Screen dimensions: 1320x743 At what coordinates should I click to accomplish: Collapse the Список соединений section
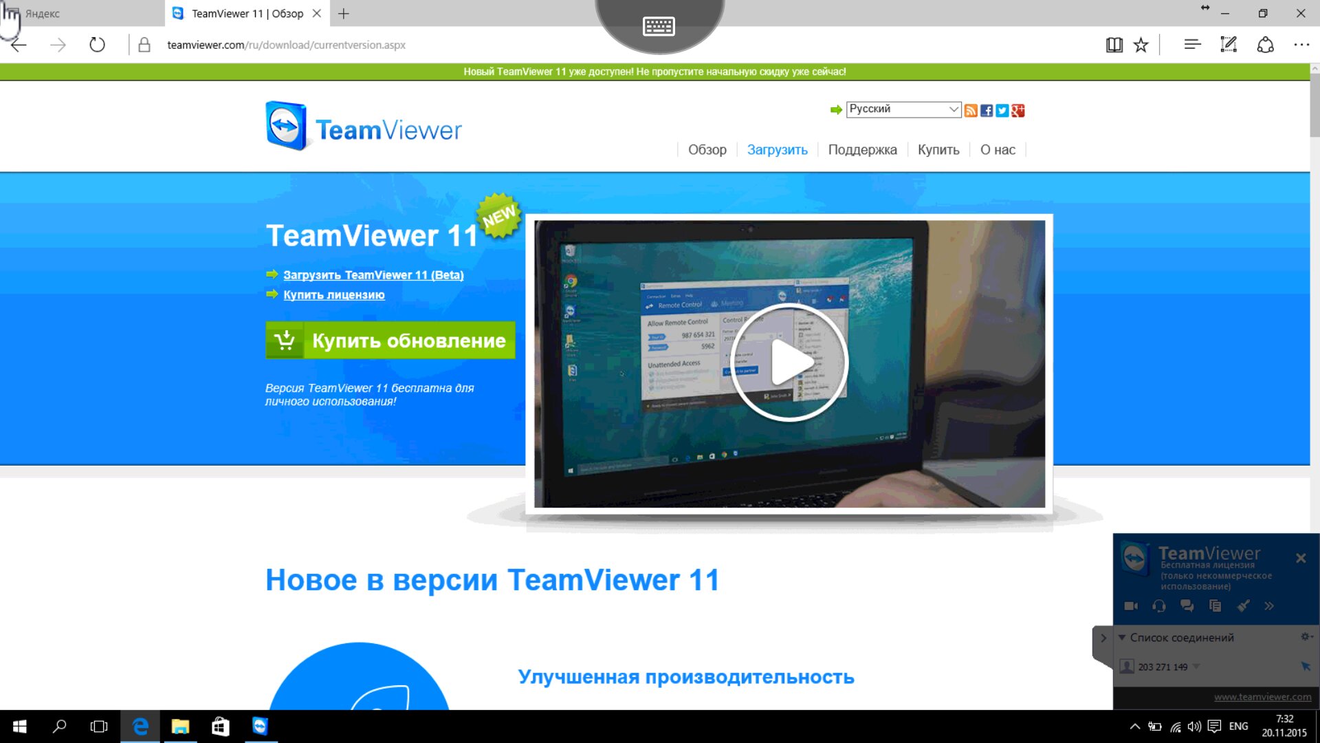[x=1122, y=638]
